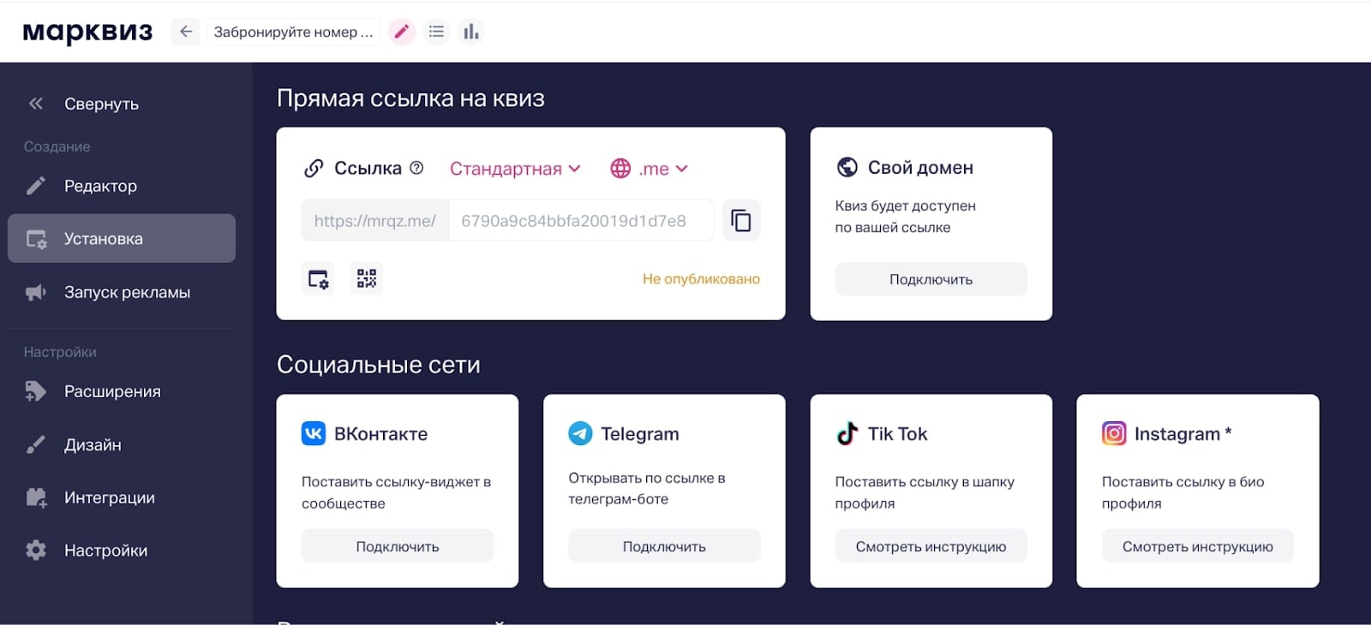Collapse the sidebar with Свернуть chevrons
This screenshot has width=1371, height=625.
(x=34, y=103)
